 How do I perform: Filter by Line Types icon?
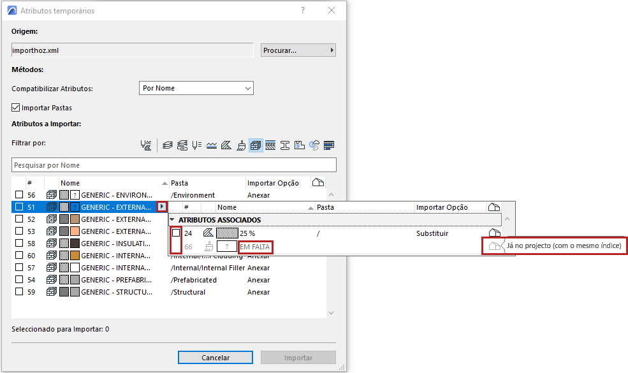(x=212, y=145)
